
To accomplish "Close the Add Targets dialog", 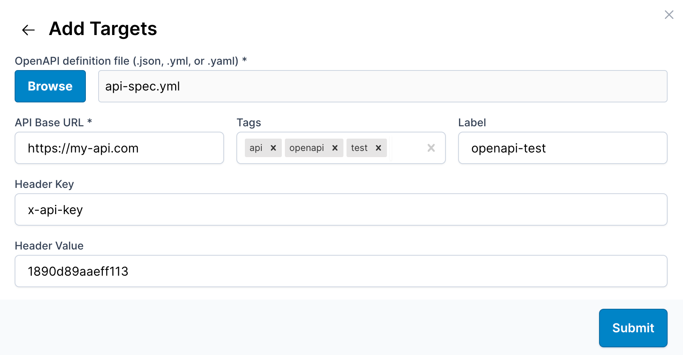I will coord(669,15).
